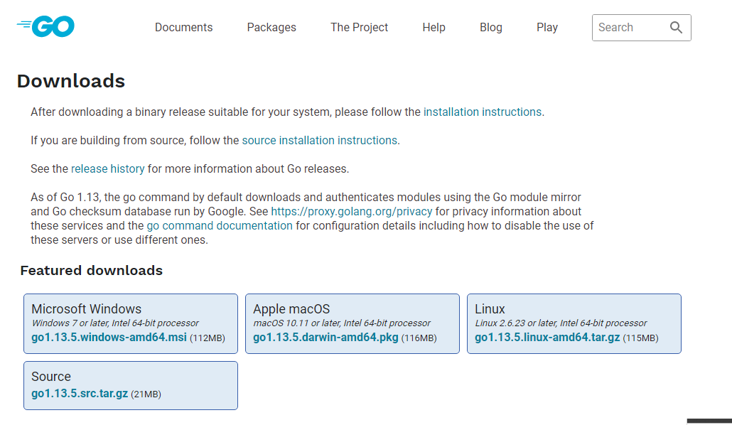Open the go command documentation link
This screenshot has height=425, width=732.
[220, 225]
